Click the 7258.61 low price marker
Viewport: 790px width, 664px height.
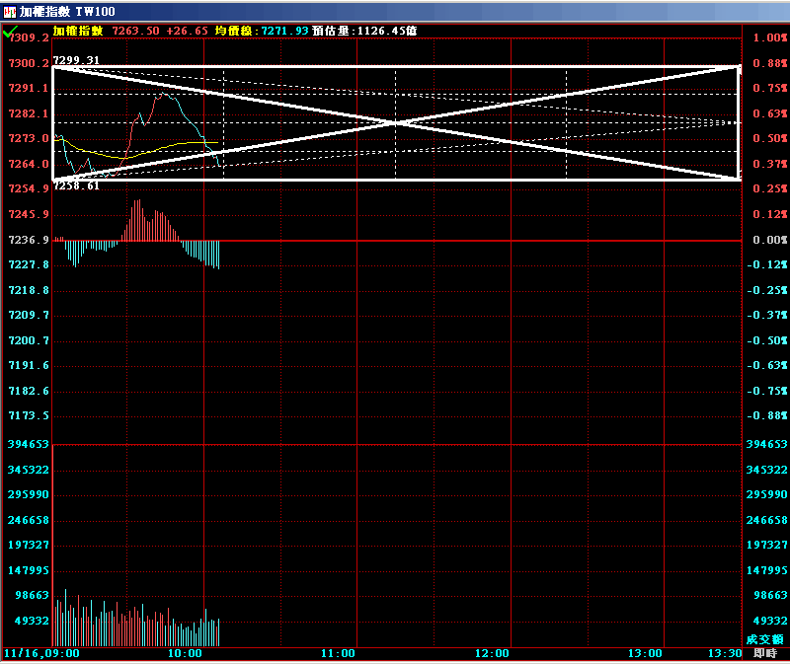(x=77, y=185)
